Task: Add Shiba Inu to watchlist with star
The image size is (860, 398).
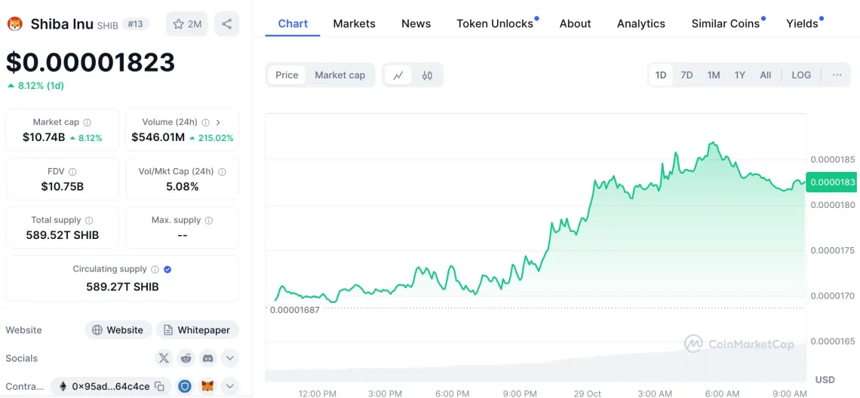Action: coord(186,24)
